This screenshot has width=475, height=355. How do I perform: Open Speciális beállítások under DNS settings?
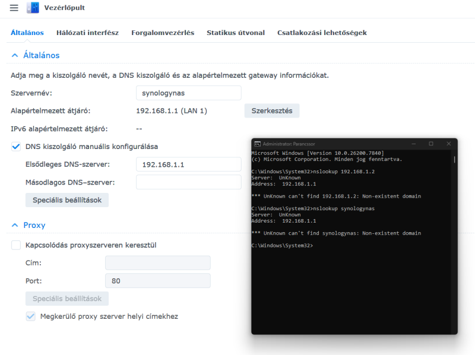pyautogui.click(x=67, y=200)
